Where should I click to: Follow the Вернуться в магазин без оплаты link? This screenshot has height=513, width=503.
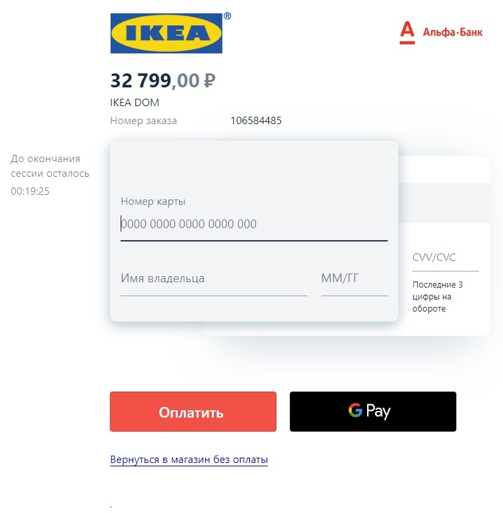point(189,460)
